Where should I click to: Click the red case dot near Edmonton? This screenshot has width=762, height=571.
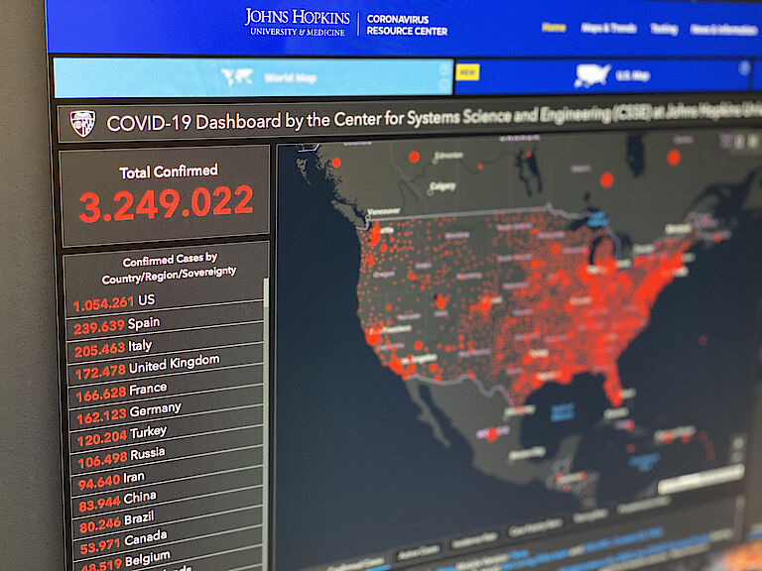click(x=414, y=157)
